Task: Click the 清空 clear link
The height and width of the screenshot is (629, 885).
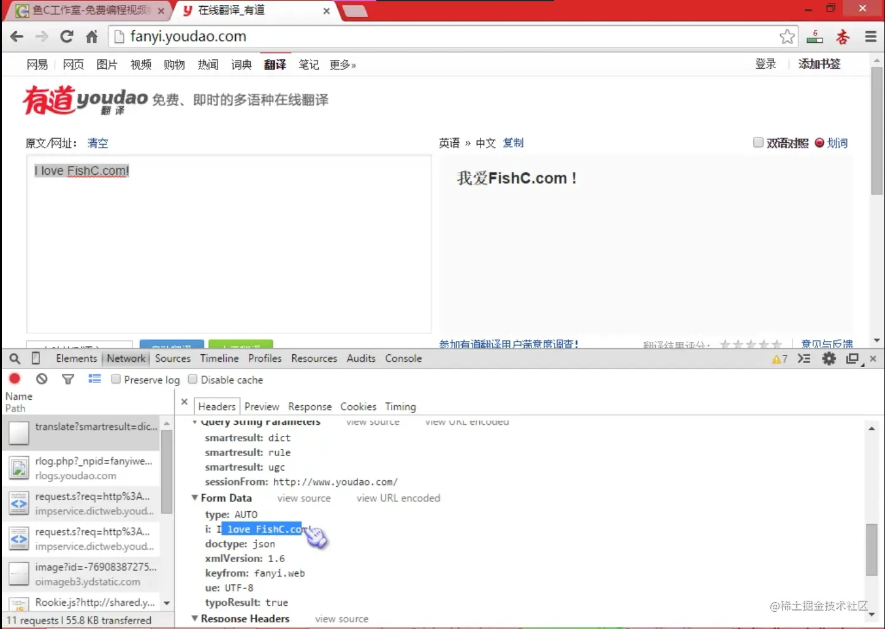Action: tap(98, 143)
